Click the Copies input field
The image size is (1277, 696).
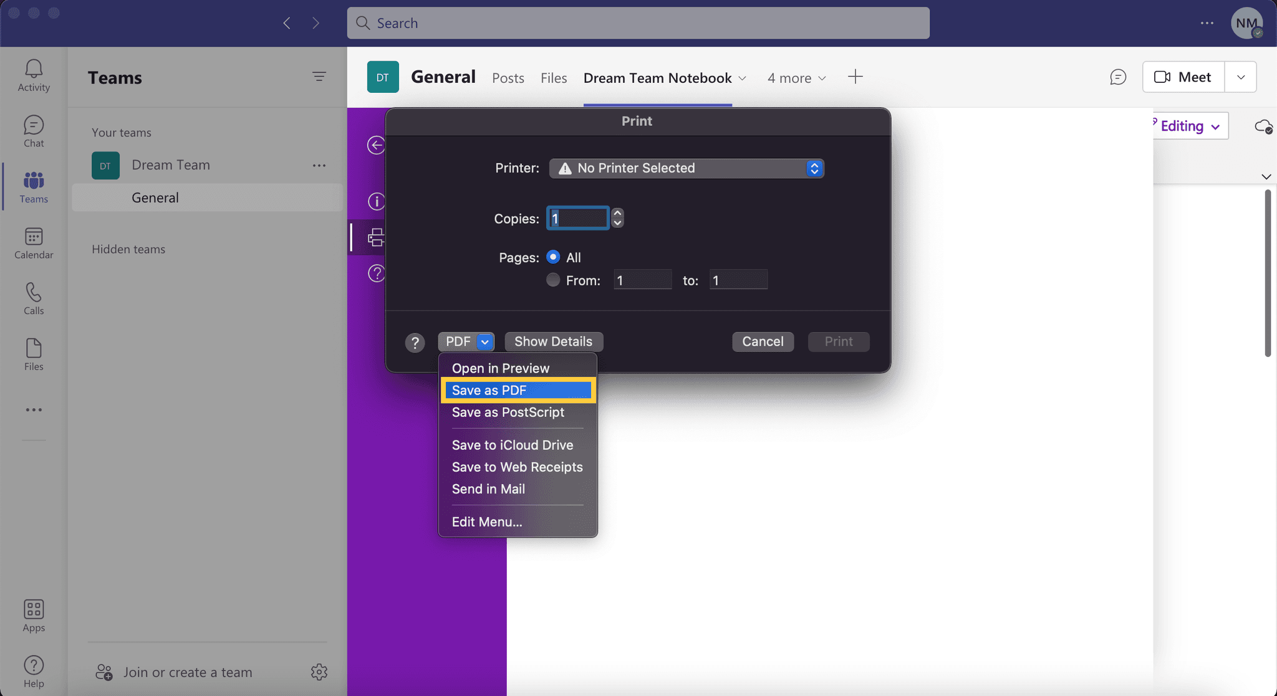pos(577,218)
